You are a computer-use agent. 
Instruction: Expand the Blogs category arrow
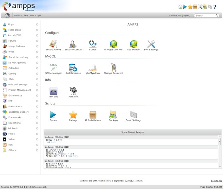point(37,25)
